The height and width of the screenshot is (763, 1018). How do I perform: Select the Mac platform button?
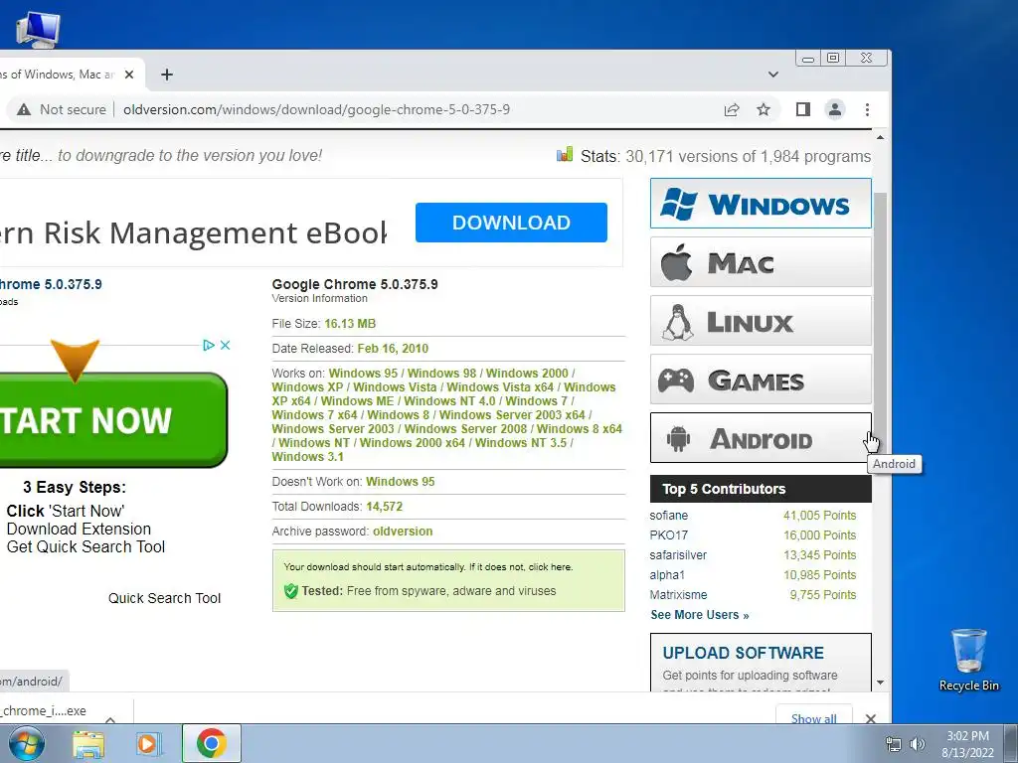click(761, 262)
